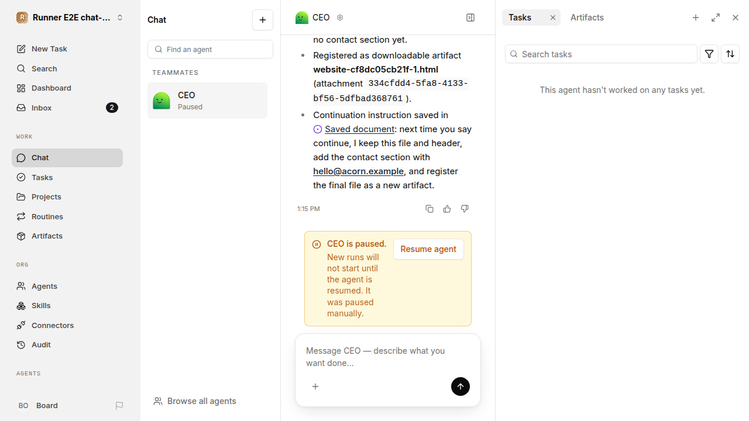Click the flag icon next to Board
This screenshot has width=749, height=421.
(x=119, y=406)
